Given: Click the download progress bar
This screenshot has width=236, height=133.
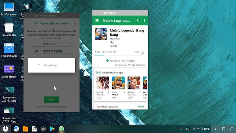Looking at the screenshot, I should 117,55.
